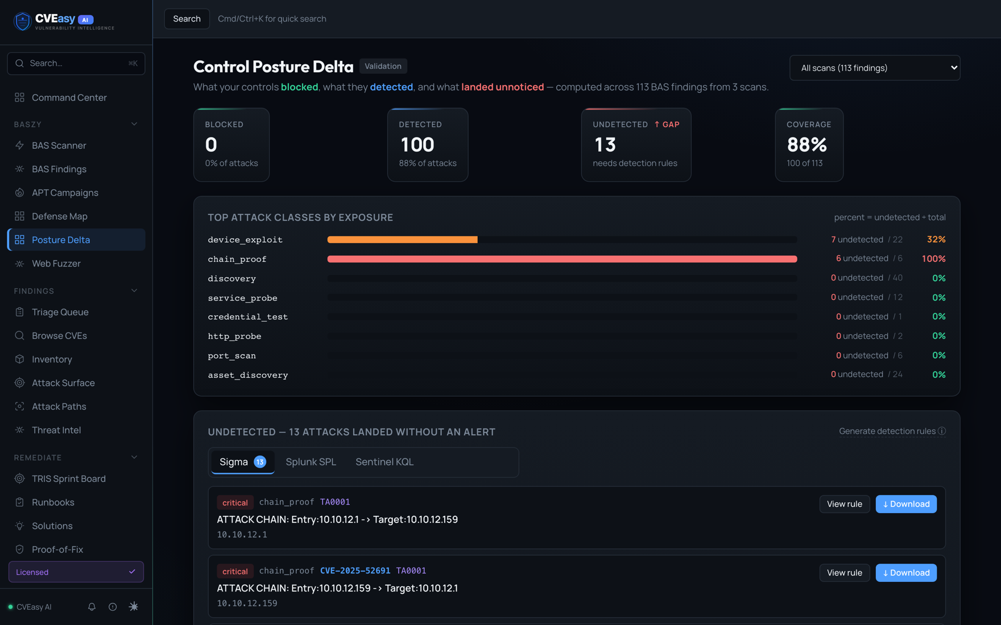Click the BAS Findings icon

(19, 169)
